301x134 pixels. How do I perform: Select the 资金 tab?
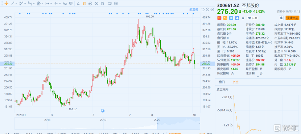pyautogui.click(x=235, y=82)
